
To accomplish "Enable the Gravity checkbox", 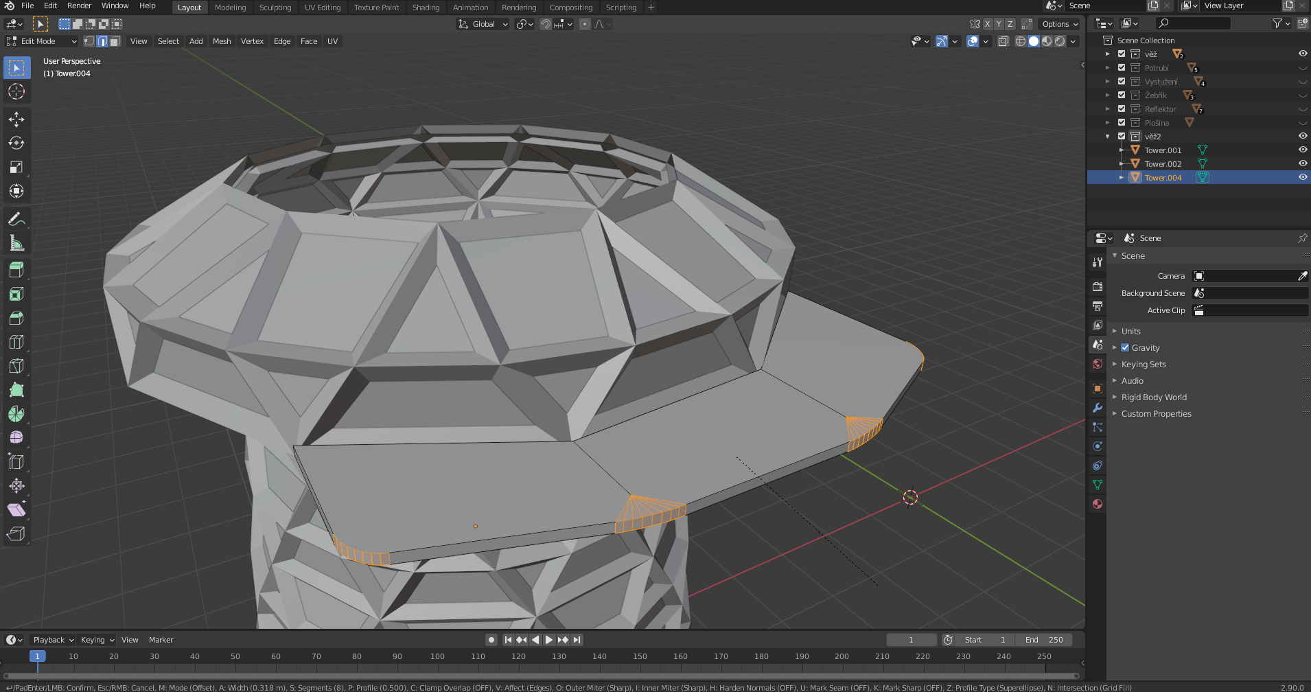I will [x=1125, y=348].
